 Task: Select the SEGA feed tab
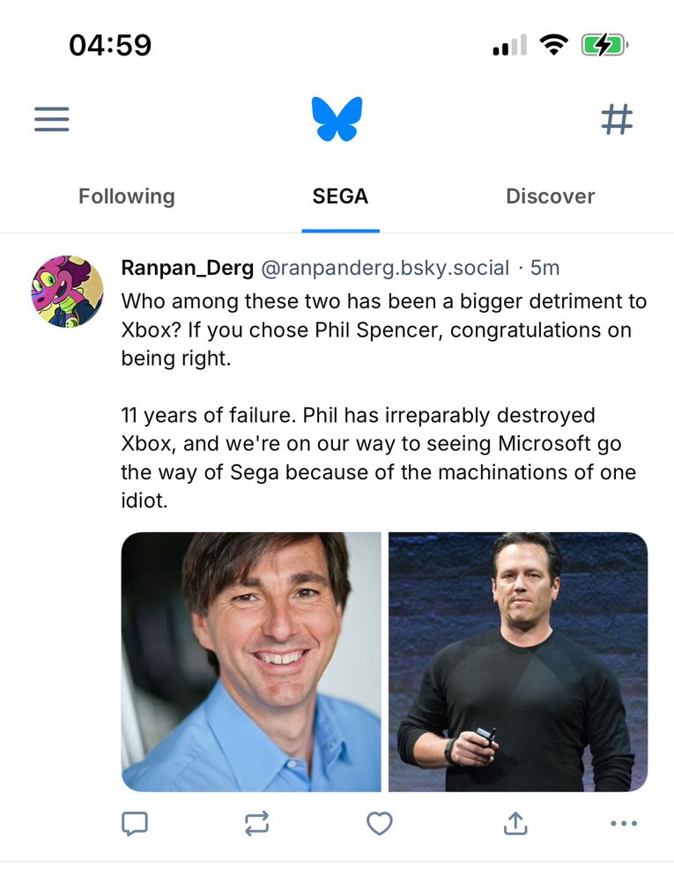click(x=340, y=196)
